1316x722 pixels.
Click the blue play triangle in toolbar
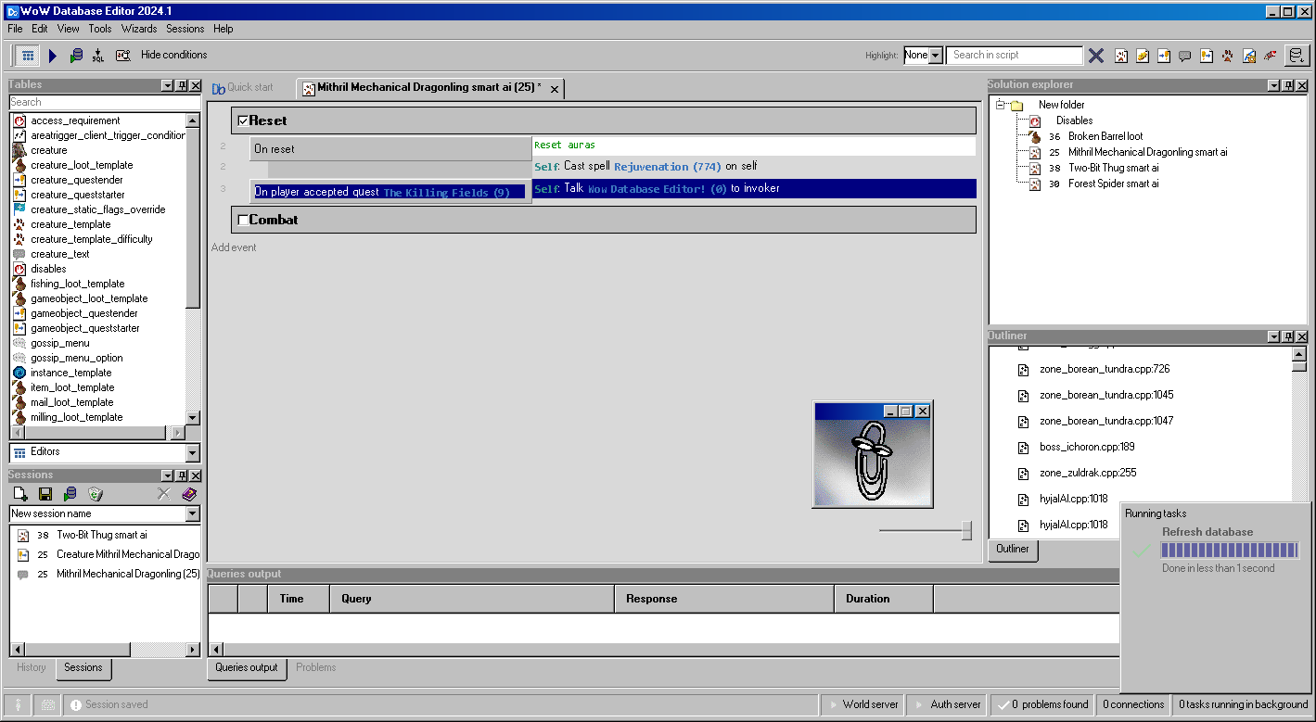coord(52,56)
